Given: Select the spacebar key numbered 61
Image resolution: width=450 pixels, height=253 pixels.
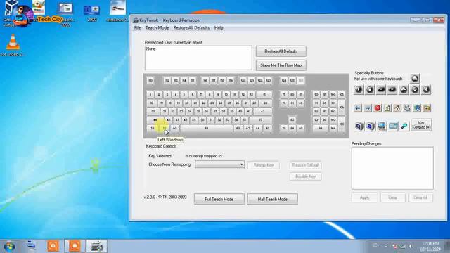Looking at the screenshot, I should (x=206, y=128).
